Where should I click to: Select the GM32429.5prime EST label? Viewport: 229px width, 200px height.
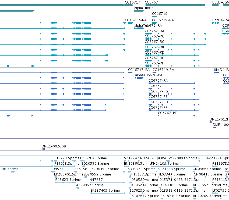[x=152, y=158]
